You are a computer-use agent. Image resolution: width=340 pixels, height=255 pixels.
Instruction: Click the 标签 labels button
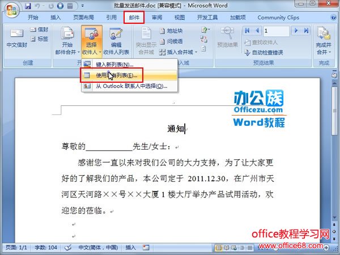pos(39,39)
